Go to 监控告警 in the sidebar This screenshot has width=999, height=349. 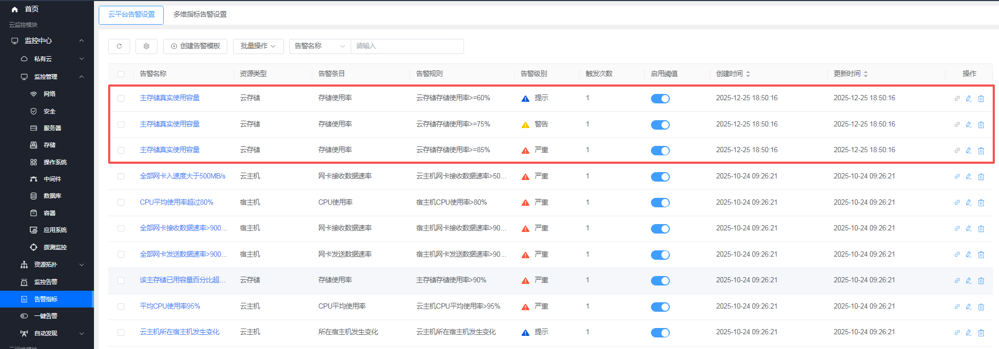pyautogui.click(x=46, y=282)
